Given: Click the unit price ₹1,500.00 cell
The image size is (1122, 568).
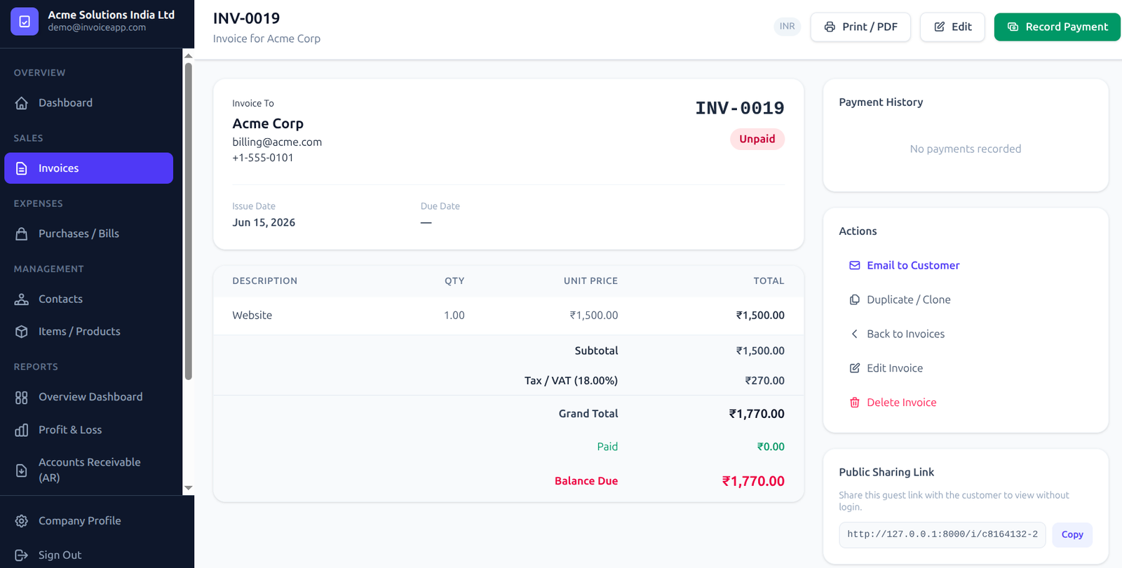Looking at the screenshot, I should [594, 316].
